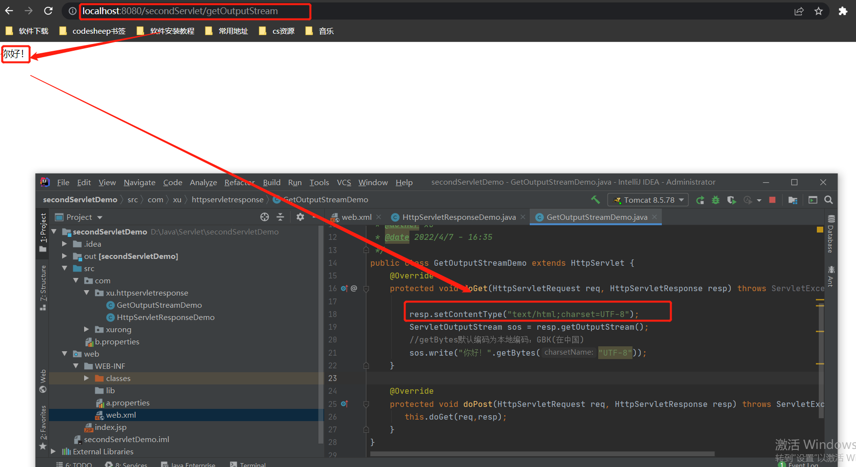Toggle the Database tool window

831,233
